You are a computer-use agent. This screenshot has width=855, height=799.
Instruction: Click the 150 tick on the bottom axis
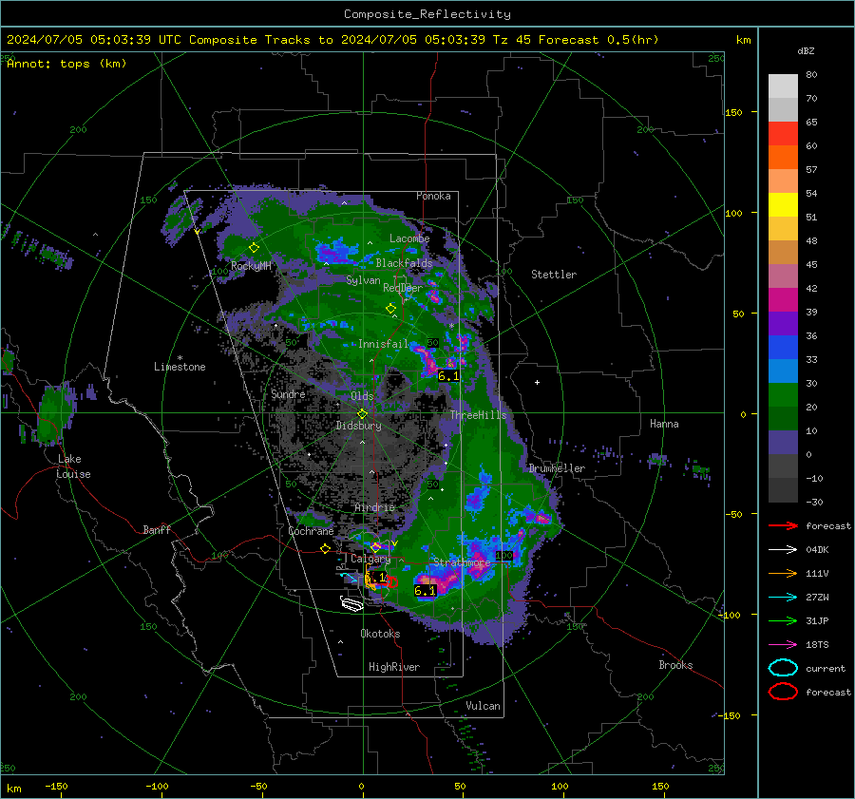point(660,786)
